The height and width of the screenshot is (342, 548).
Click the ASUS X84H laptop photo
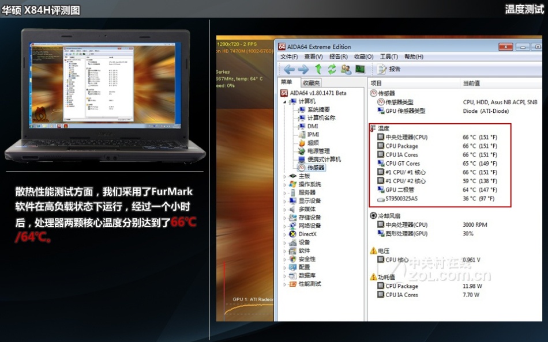[105, 96]
